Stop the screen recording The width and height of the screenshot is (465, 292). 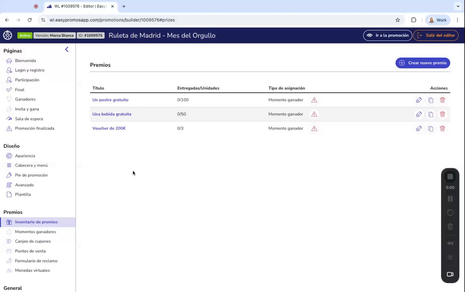[x=450, y=177]
